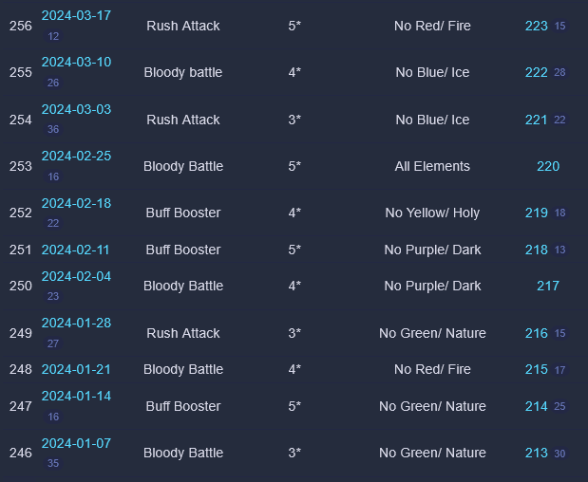Open the 2024-01-21 date link

(x=76, y=369)
